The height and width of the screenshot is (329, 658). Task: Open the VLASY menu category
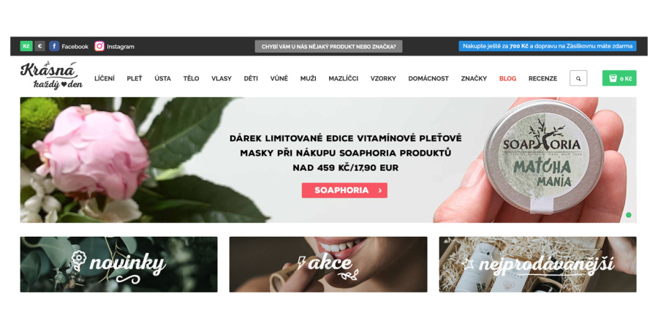click(x=221, y=78)
